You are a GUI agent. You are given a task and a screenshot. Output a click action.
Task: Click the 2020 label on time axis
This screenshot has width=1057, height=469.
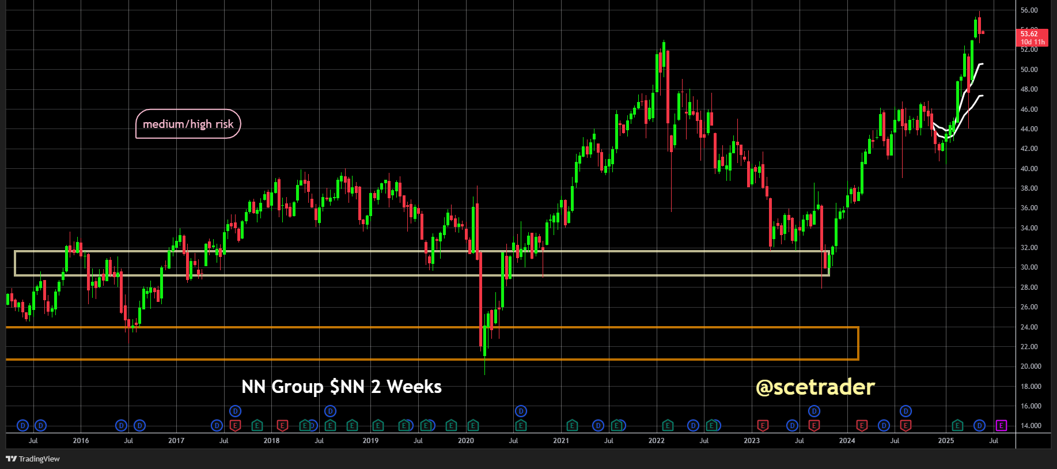(465, 441)
